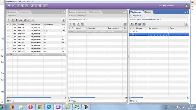196x110 pixels.
Task: Open Excel from the taskbar
Action: (x=77, y=107)
